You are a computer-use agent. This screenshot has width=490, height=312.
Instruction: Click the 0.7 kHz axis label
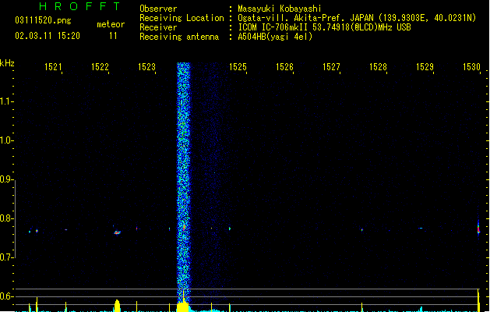(5, 257)
